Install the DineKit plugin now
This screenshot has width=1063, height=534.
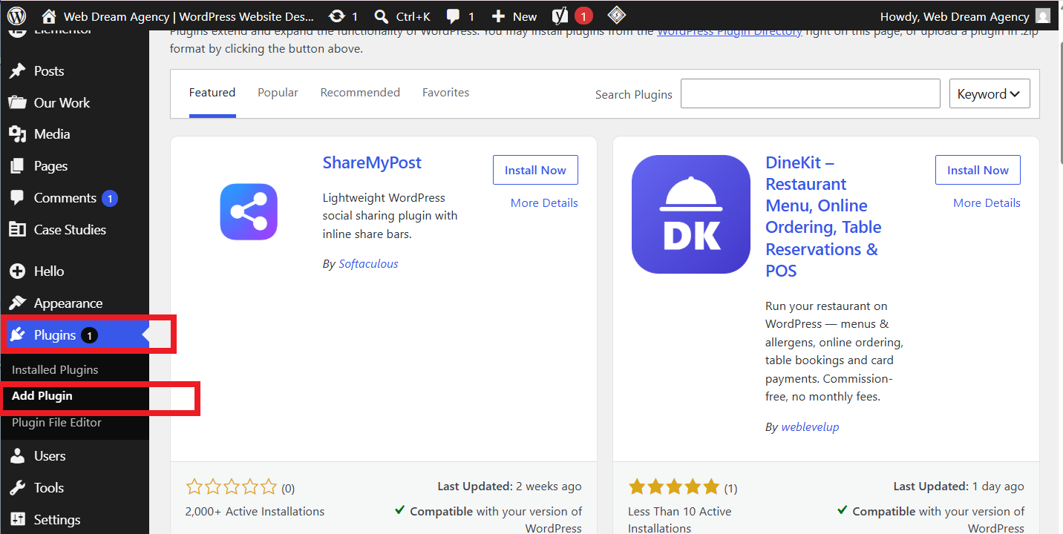[x=978, y=170]
